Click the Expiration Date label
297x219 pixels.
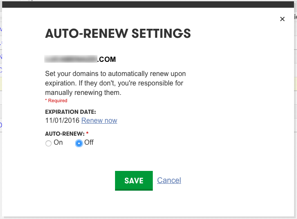coord(70,112)
